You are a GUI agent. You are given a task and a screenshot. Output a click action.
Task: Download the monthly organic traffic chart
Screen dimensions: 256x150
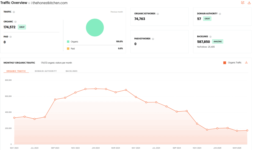[x=246, y=63]
